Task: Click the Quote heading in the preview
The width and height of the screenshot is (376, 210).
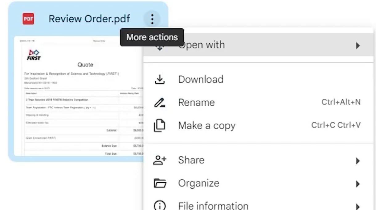Action: (85, 65)
